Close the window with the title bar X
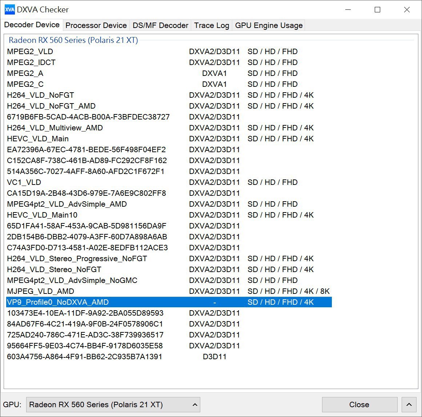The width and height of the screenshot is (422, 417). [407, 10]
